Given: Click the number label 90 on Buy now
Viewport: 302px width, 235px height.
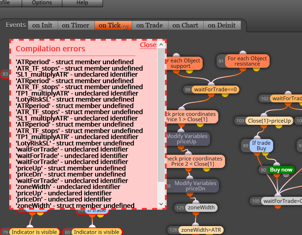Looking at the screenshot, I should pyautogui.click(x=263, y=170).
